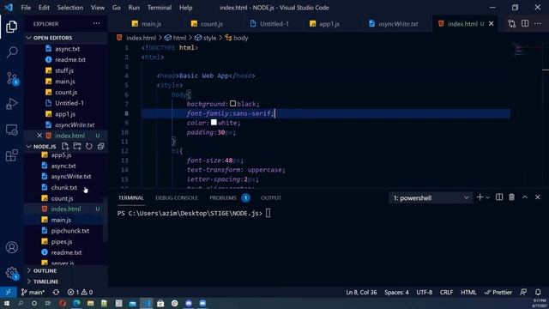Open the Remote Explorer view

tap(11, 130)
